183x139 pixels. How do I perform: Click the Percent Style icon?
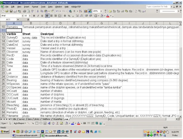pos(69,16)
